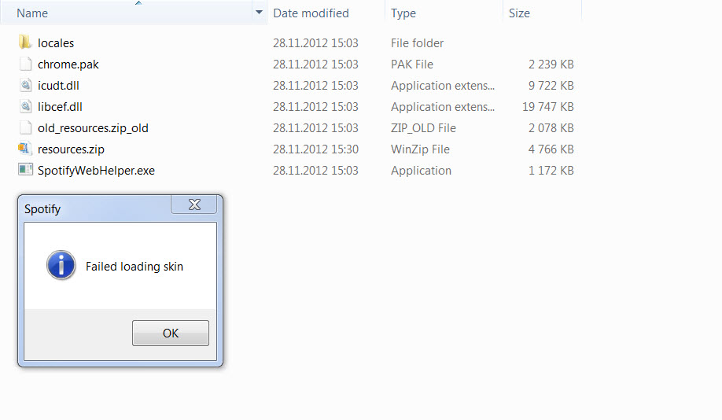722x420 pixels.
Task: Click the resources.zip file name
Action: point(71,149)
